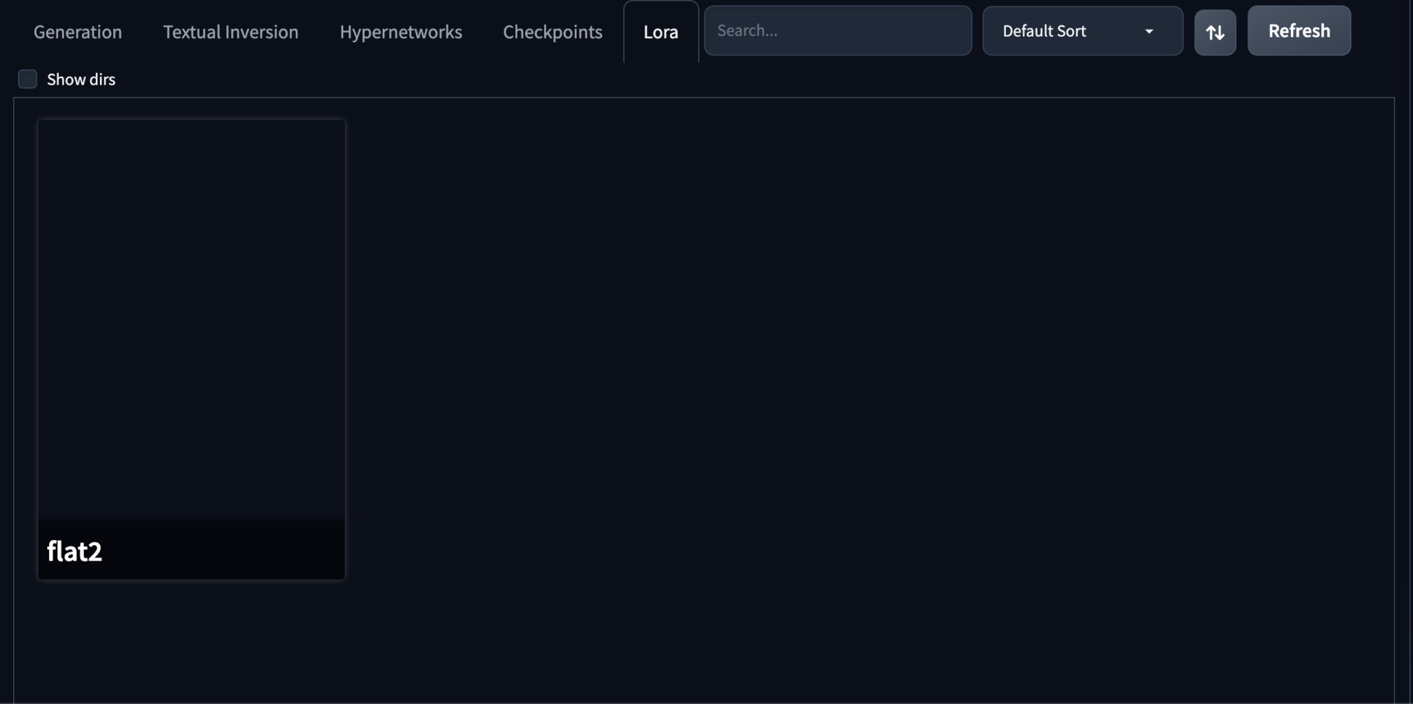Toggle the sort order arrows icon
1413x704 pixels.
pyautogui.click(x=1215, y=32)
